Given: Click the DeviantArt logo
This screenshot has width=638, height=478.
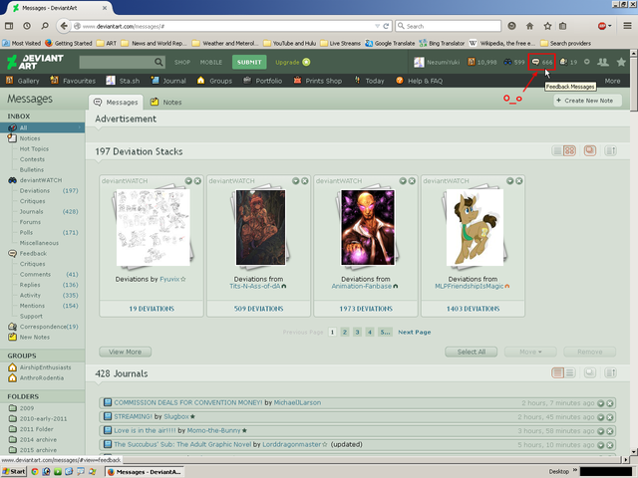Looking at the screenshot, I should click(35, 62).
